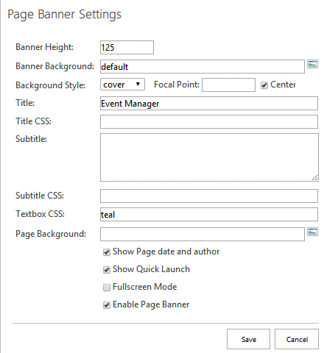Focus the Title CSS input
This screenshot has width=324, height=353.
(209, 121)
